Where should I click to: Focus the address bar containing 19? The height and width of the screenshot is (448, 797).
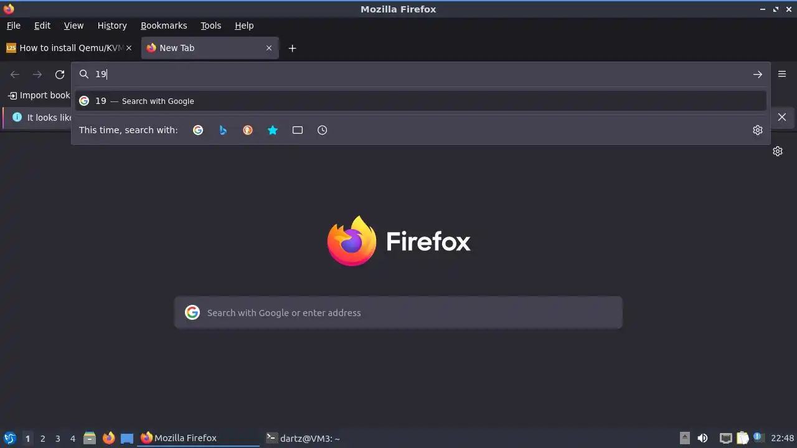421,74
